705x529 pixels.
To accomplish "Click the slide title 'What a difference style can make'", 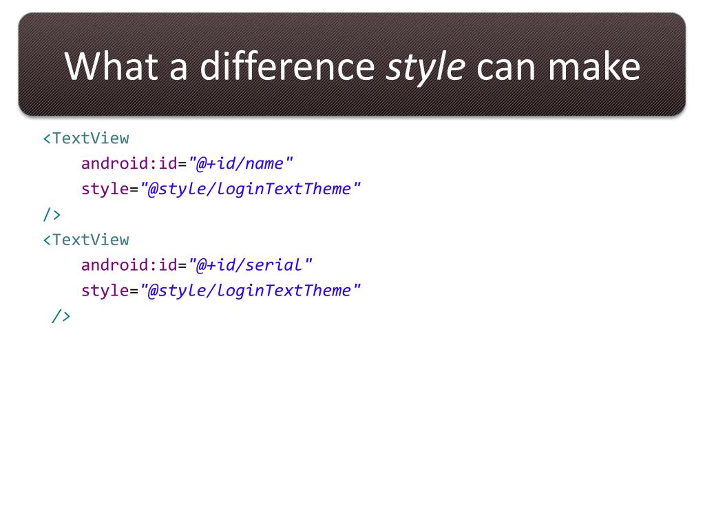I will pos(352,67).
